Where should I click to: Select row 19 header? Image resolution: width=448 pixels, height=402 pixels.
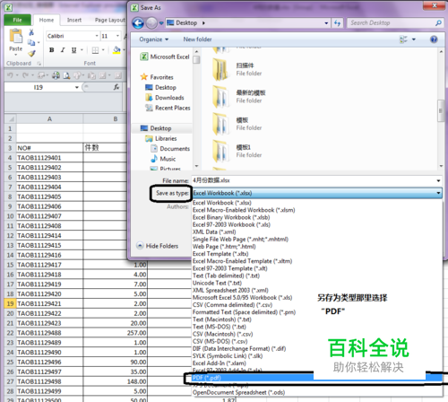pos(10,303)
